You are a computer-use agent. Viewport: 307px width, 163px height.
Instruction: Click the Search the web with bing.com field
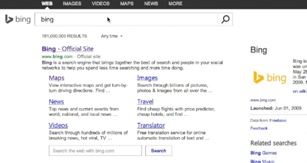pyautogui.click(x=95, y=151)
